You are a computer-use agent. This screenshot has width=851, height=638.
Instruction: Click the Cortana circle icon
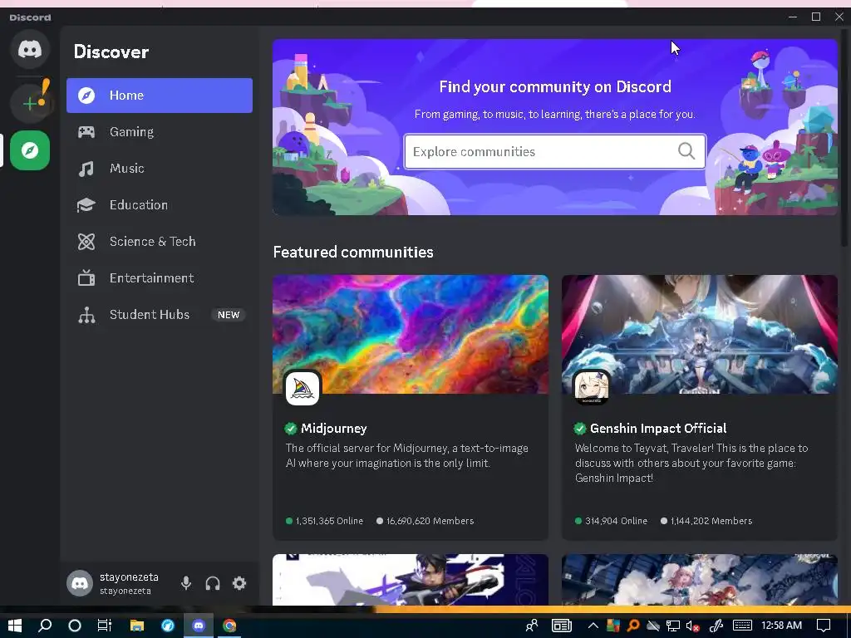[x=75, y=626]
